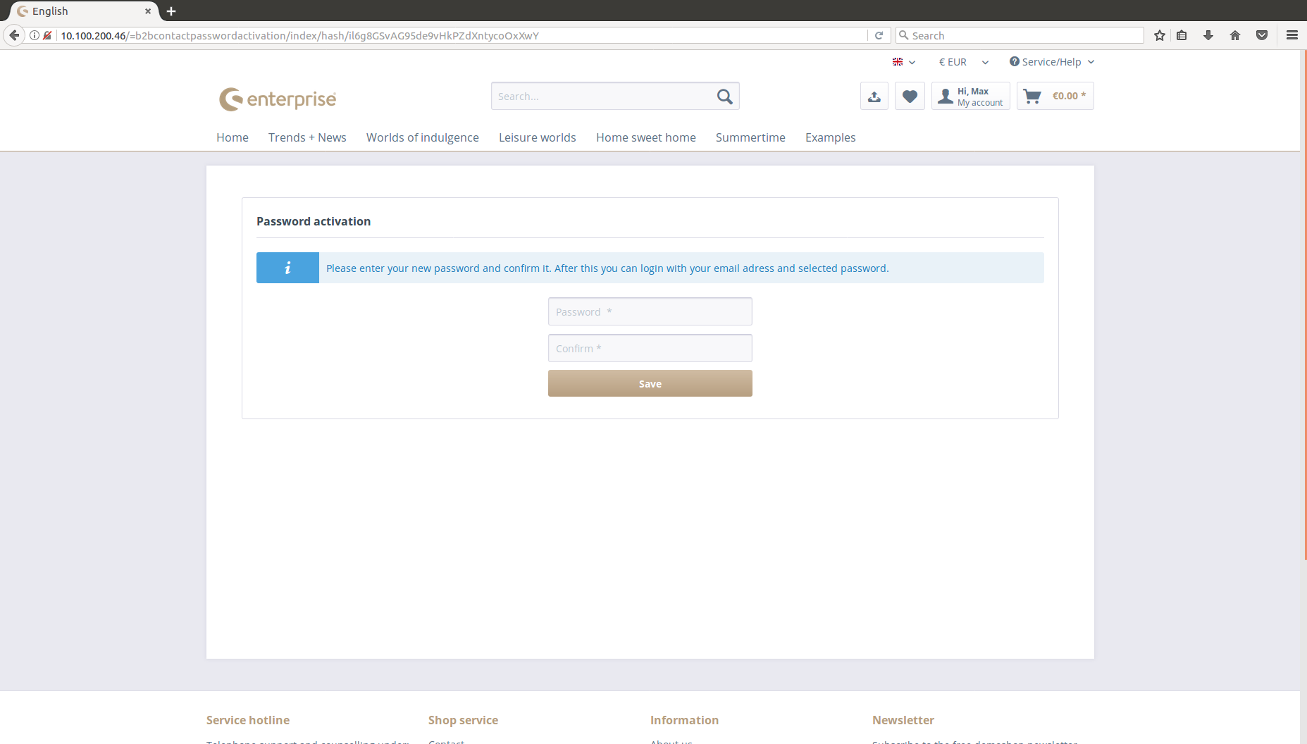Viewport: 1307px width, 744px height.
Task: Open the Hi, Max account menu
Action: point(971,97)
